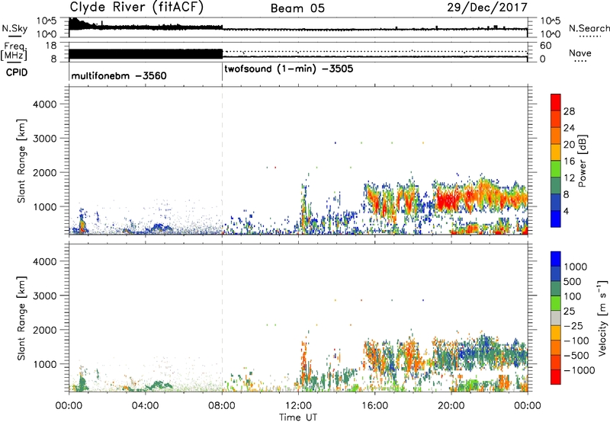The width and height of the screenshot is (610, 422).
Task: Click the 'twofsound (1-min) -3505' CPID text
Action: tap(289, 69)
